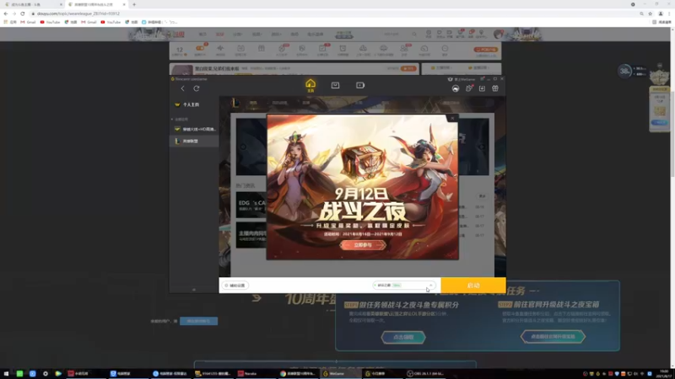Open the 主播 news thumbnail below EDG
This screenshot has height=379, width=675.
coord(251,235)
